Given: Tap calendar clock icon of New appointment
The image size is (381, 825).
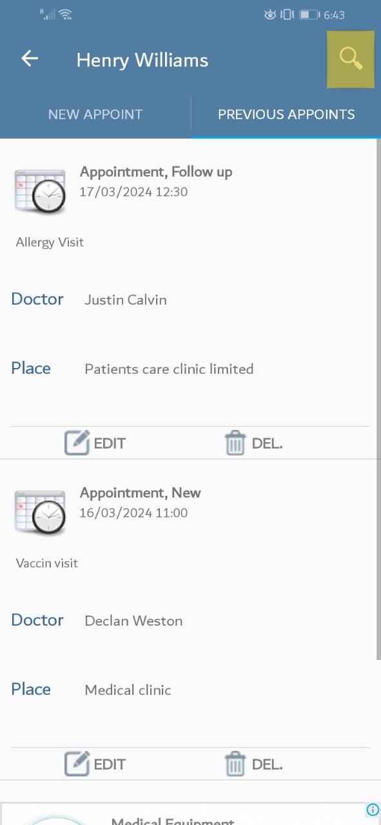Looking at the screenshot, I should click(x=40, y=512).
